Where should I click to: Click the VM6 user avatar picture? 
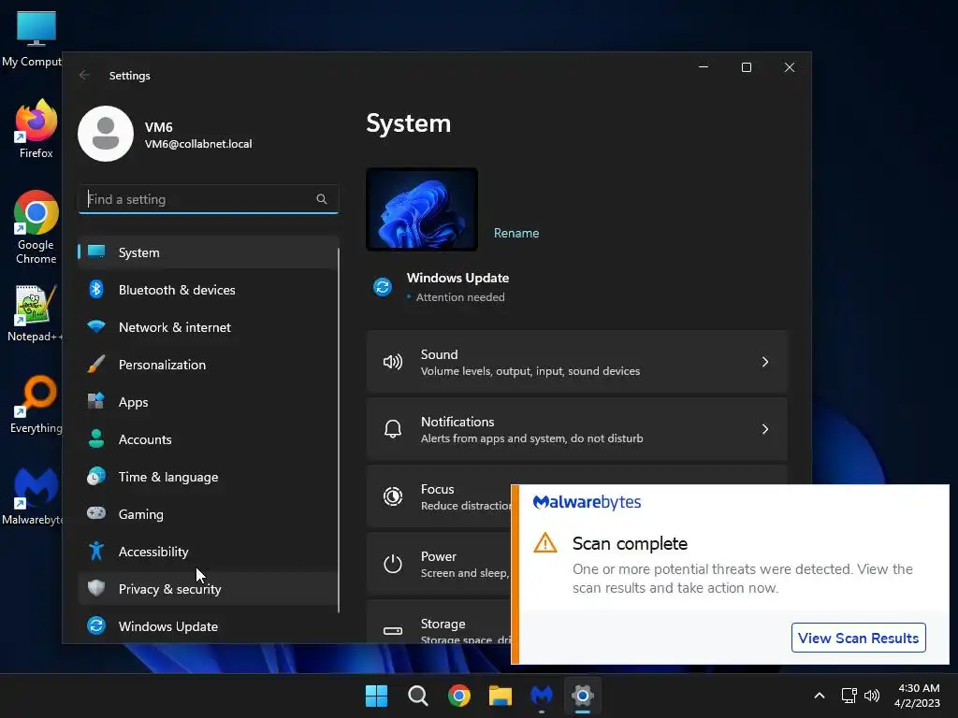tap(106, 134)
